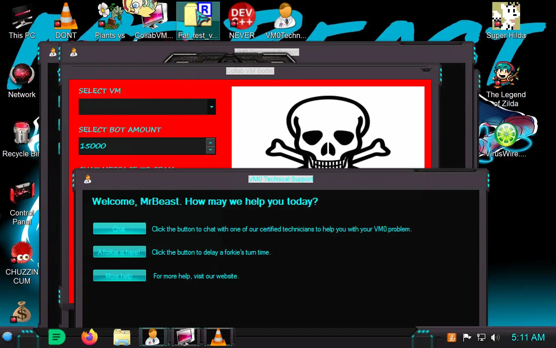Click the Collab VM Botter title bar
This screenshot has width=556, height=348.
250,71
